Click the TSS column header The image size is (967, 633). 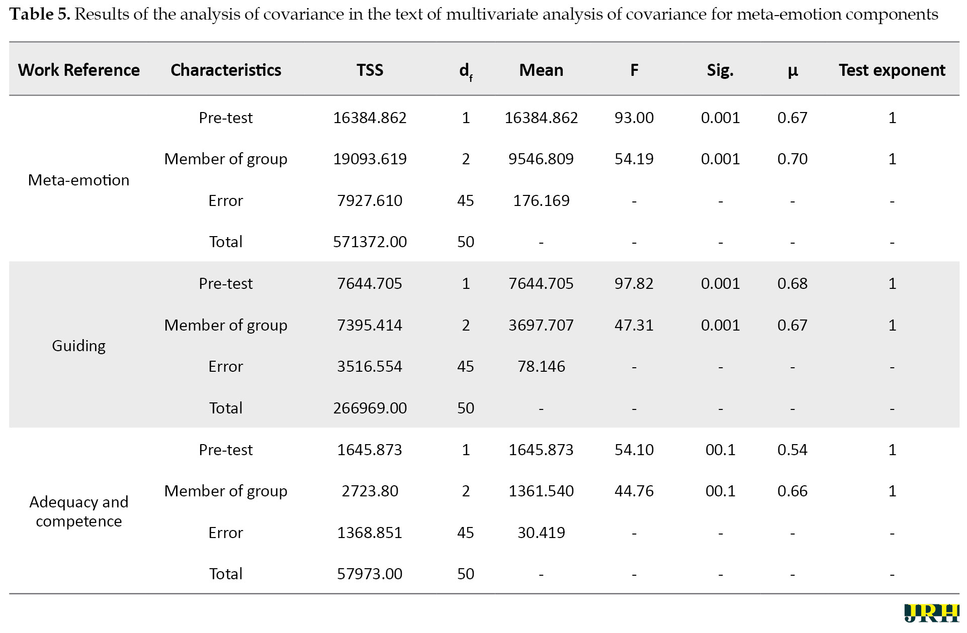tap(370, 70)
